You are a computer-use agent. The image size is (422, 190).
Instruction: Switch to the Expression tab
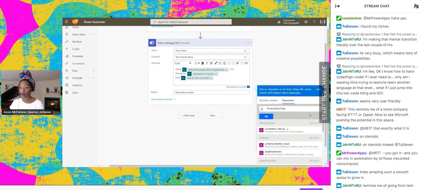288,101
